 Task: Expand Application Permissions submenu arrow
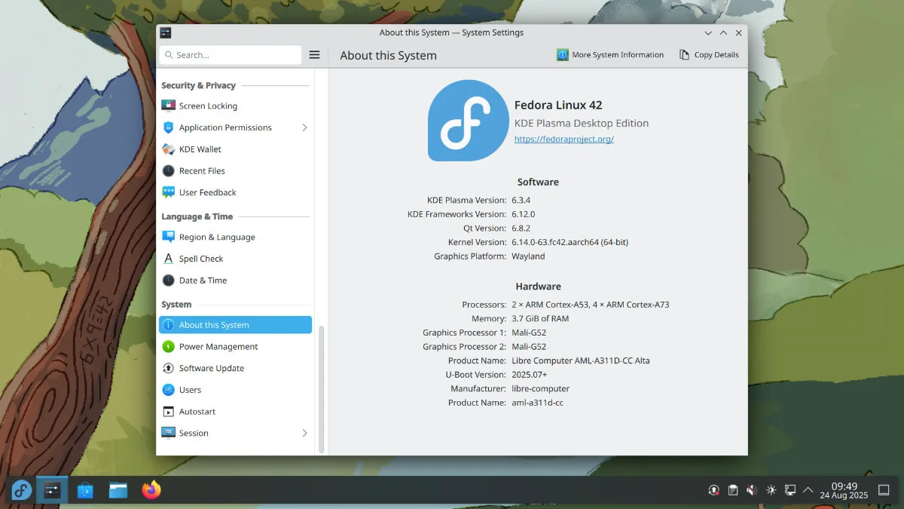[304, 127]
